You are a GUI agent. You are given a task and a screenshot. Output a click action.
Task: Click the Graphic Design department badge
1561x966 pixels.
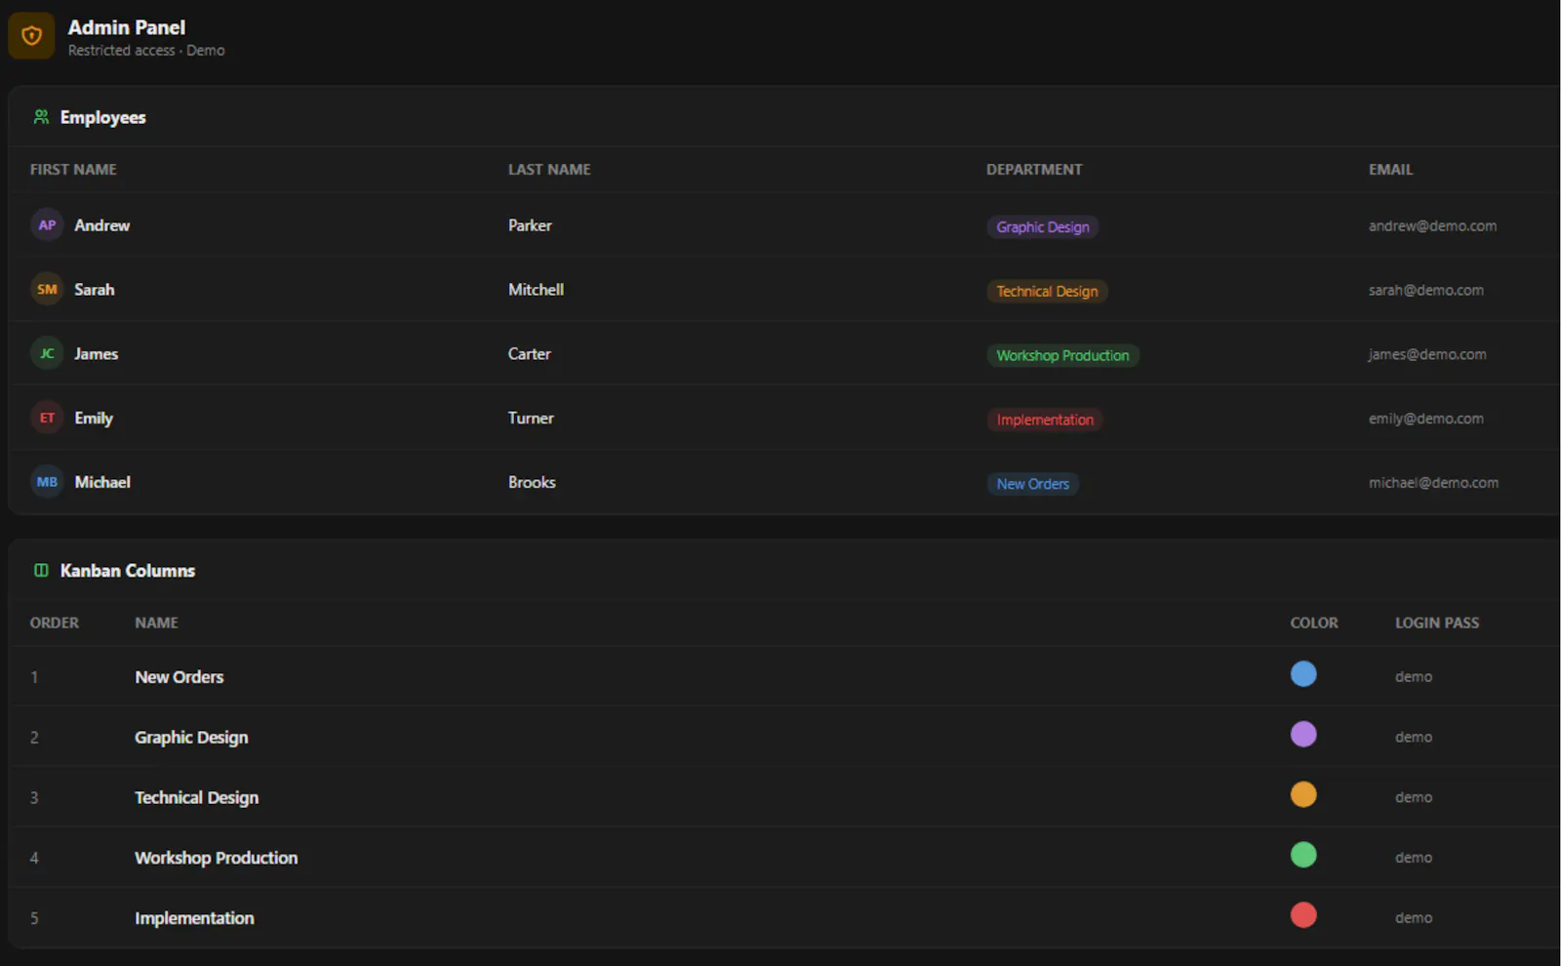click(x=1043, y=227)
